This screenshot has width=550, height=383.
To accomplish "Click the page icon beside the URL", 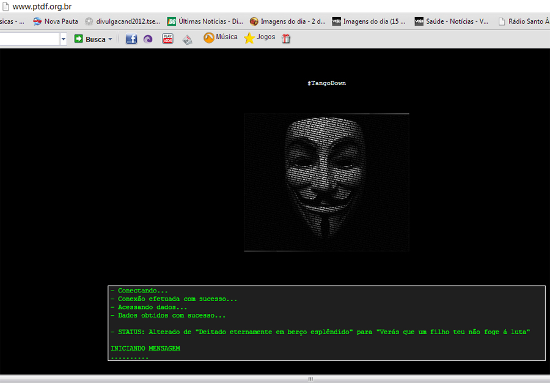I will click(5, 6).
